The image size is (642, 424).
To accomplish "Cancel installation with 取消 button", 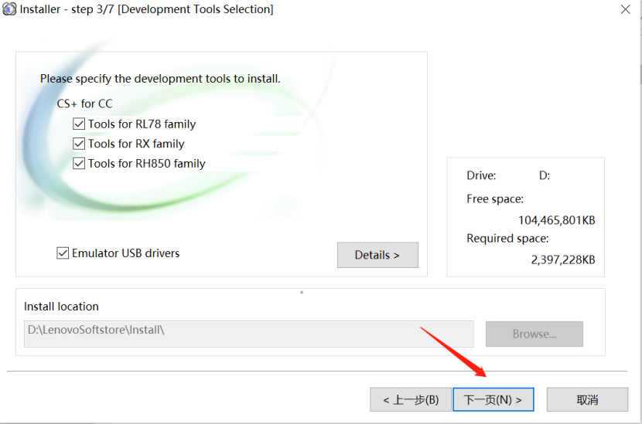I will pos(587,399).
